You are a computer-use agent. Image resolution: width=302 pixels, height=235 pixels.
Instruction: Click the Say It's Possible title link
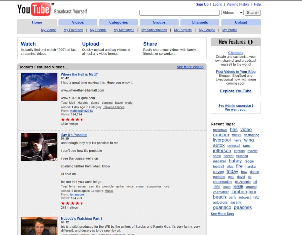[74, 135]
